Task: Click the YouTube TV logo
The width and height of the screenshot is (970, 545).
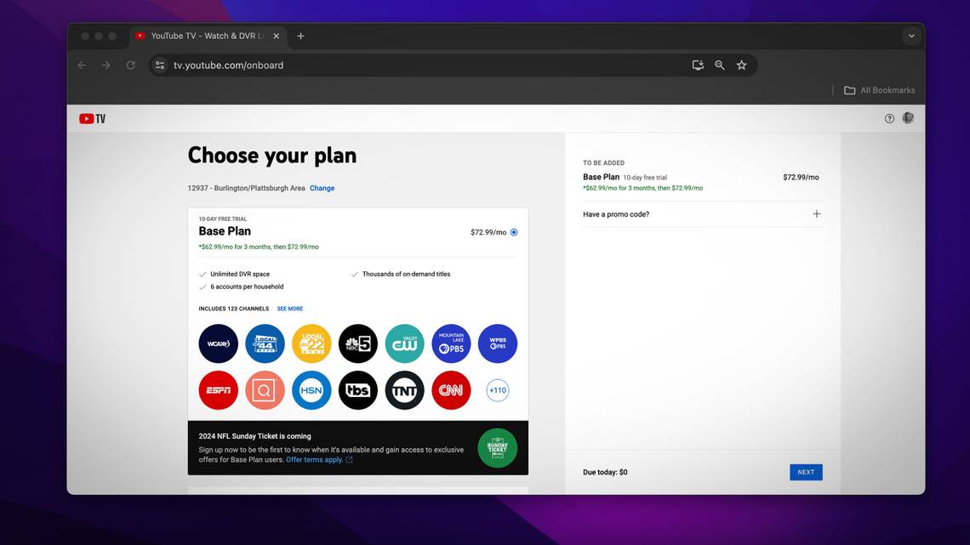Action: pos(92,119)
